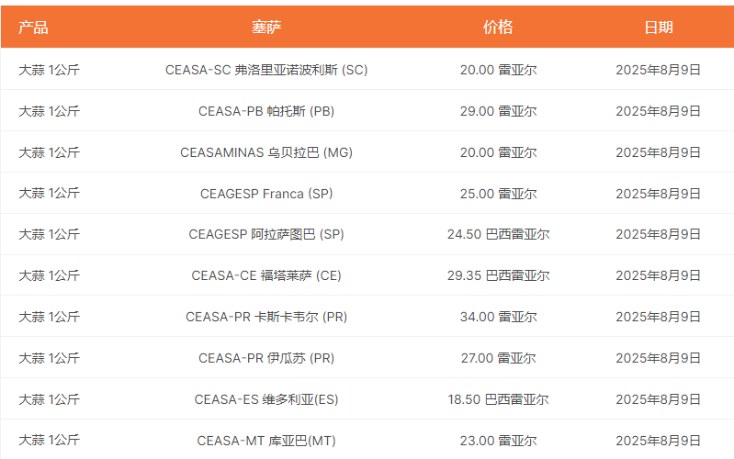734x459 pixels.
Task: Select CEASA-SC 弗洛里亚诺波利斯 (SC) market cell
Action: tap(266, 70)
